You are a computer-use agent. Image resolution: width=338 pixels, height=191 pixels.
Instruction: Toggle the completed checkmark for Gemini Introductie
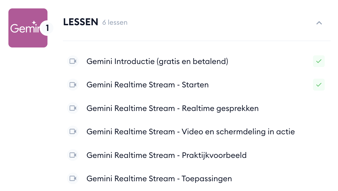pyautogui.click(x=319, y=61)
